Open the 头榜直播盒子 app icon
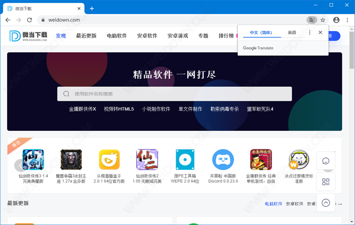This screenshot has width=355, height=225. [109, 159]
